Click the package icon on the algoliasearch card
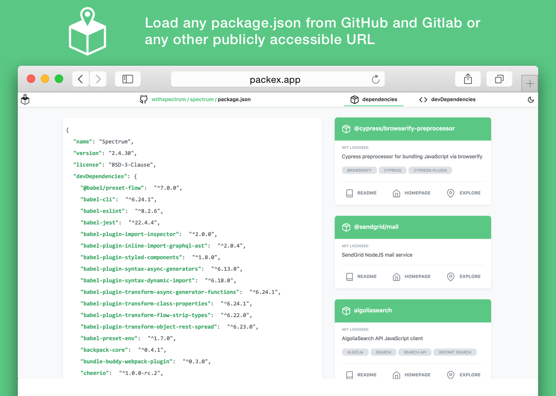 click(346, 311)
